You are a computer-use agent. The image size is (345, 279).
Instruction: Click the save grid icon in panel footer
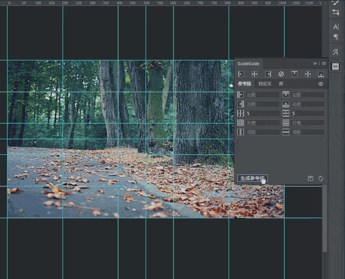pyautogui.click(x=310, y=178)
